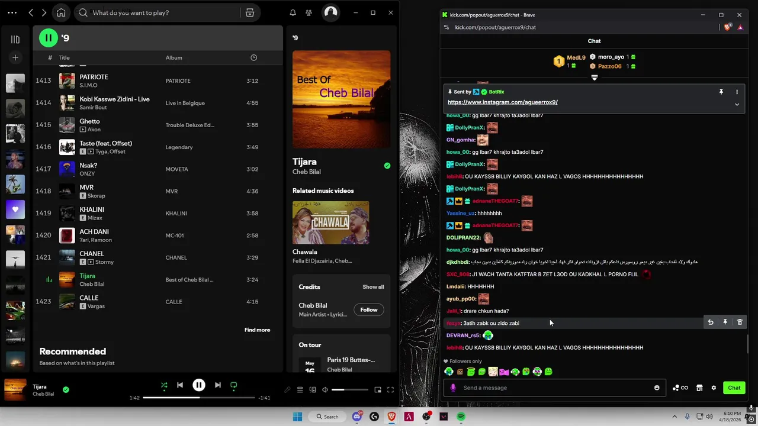Send message with green Chat button
Screen dimensions: 758x426
point(734,388)
